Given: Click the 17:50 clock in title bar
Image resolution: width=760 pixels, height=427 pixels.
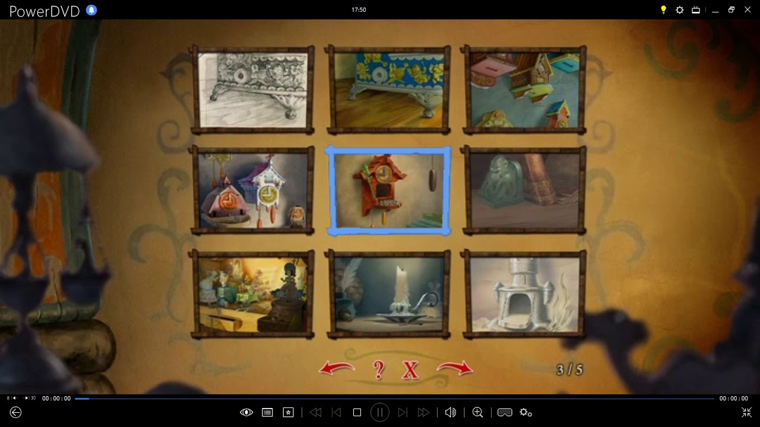Looking at the screenshot, I should 359,10.
